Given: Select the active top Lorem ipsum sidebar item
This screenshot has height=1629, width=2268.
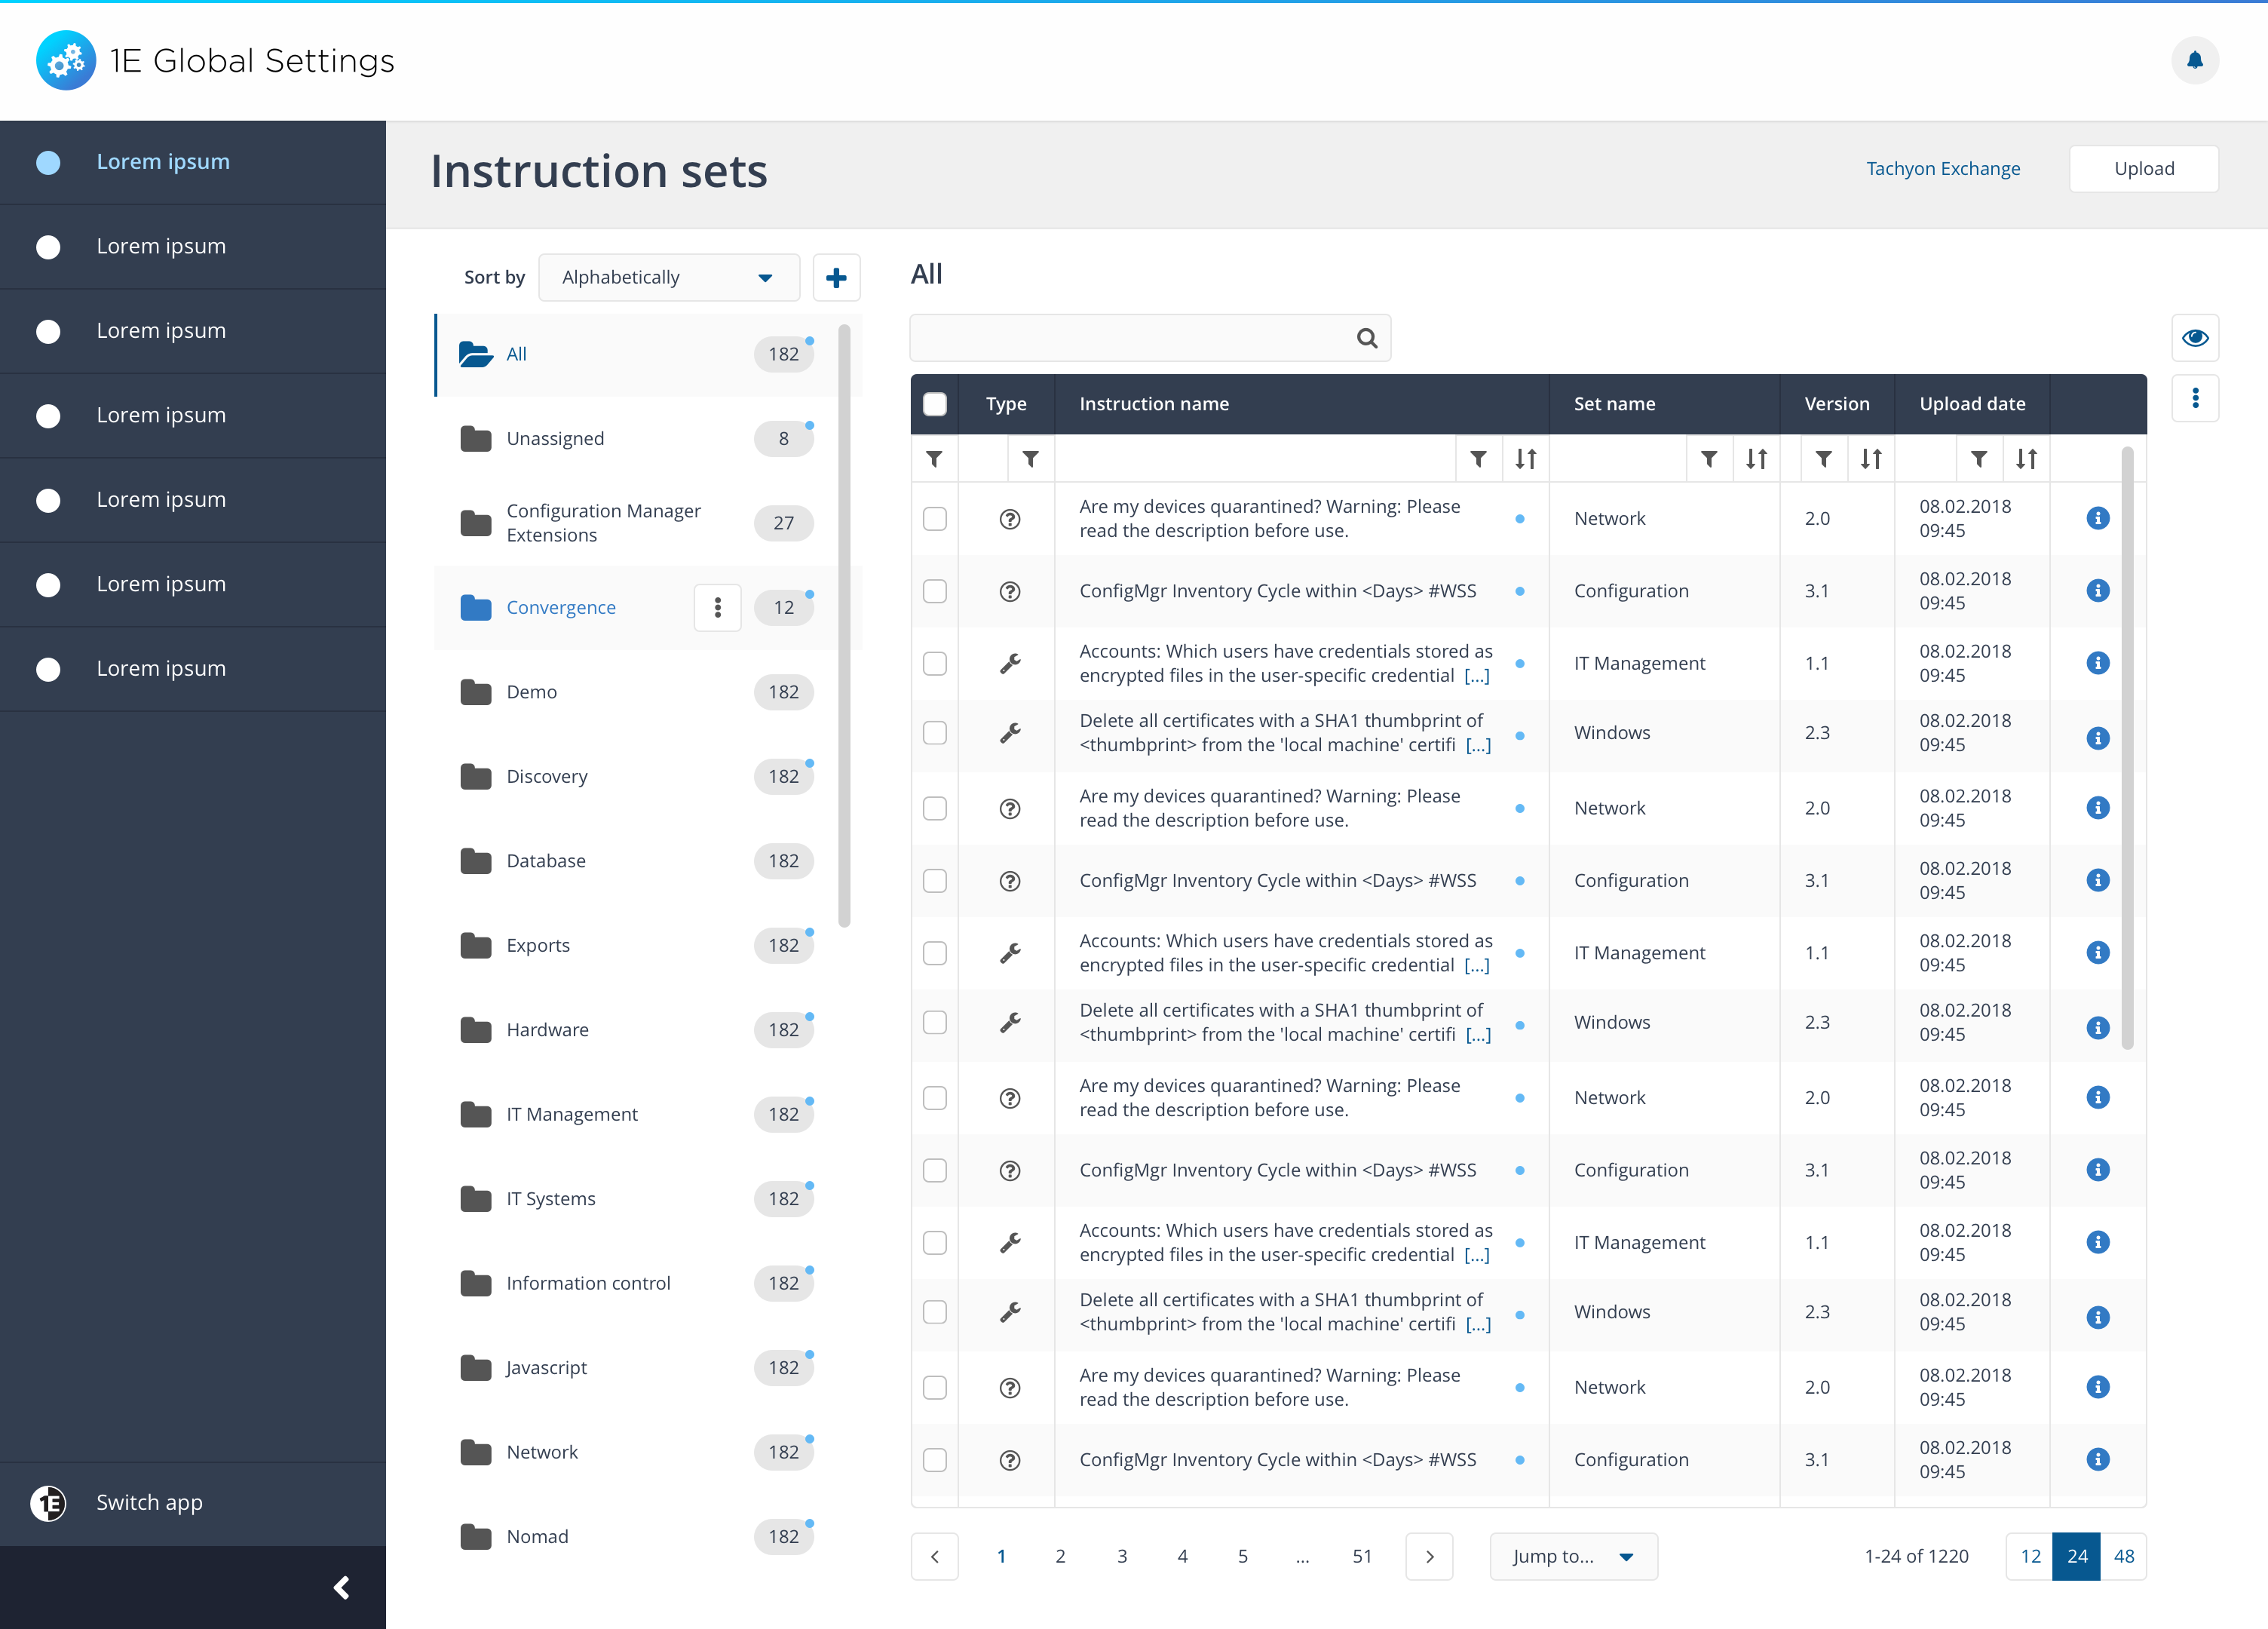Looking at the screenshot, I should tap(193, 162).
